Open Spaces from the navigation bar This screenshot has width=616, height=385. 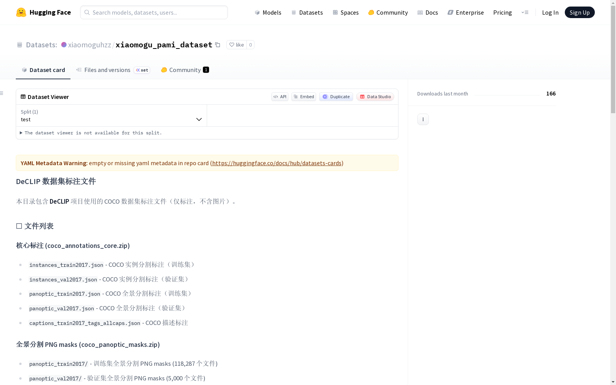point(346,12)
